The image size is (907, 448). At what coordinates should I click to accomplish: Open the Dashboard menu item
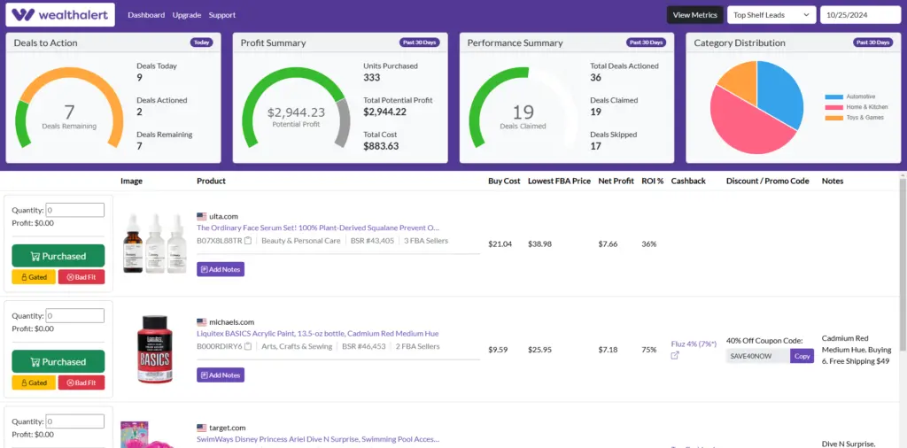pyautogui.click(x=146, y=15)
